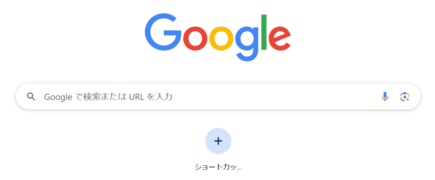
Task: Click the magnifying glass search icon
Action: [31, 97]
